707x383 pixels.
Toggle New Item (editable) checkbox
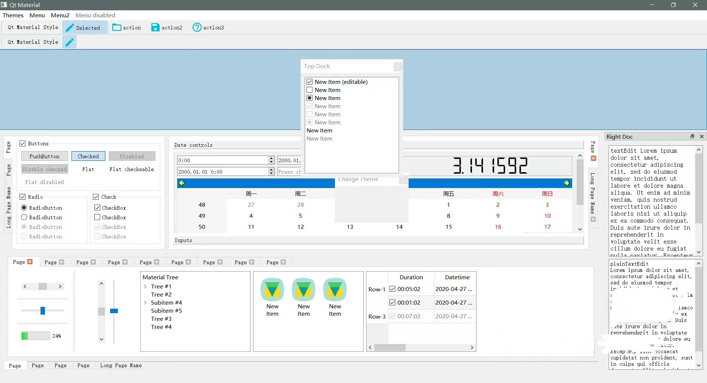pyautogui.click(x=309, y=82)
